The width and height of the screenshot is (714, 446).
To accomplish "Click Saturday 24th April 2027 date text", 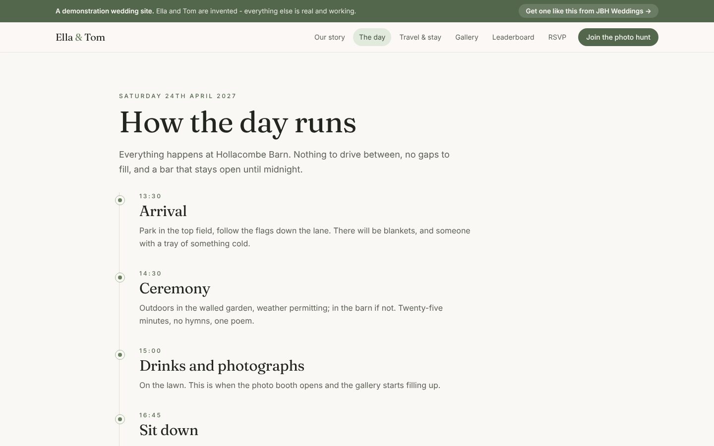I will (178, 96).
